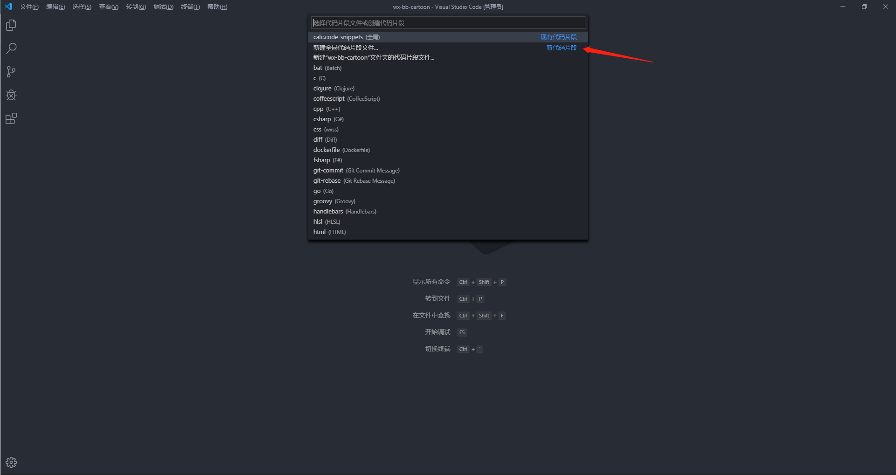
Task: Select dockerfile snippet language
Action: [448, 150]
